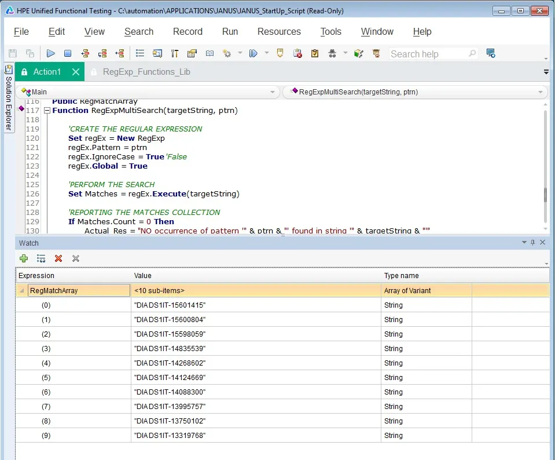Image resolution: width=555 pixels, height=460 pixels.
Task: Click the Save icon in the toolbar
Action: [13, 53]
